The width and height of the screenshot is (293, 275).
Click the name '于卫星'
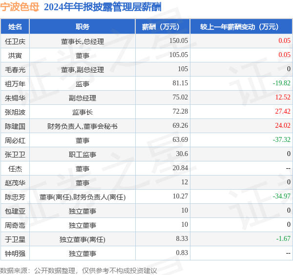[15, 239]
